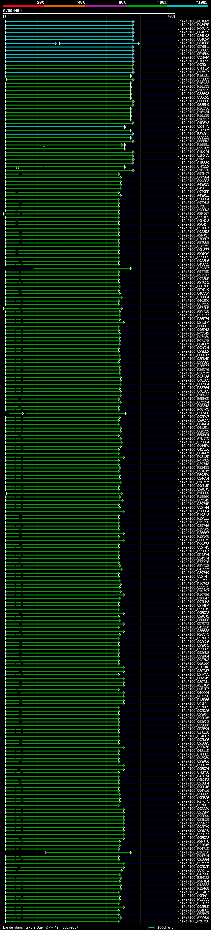Open the UniRef100_P19312 hit link
This screenshot has width=211, height=930.
(x=193, y=514)
